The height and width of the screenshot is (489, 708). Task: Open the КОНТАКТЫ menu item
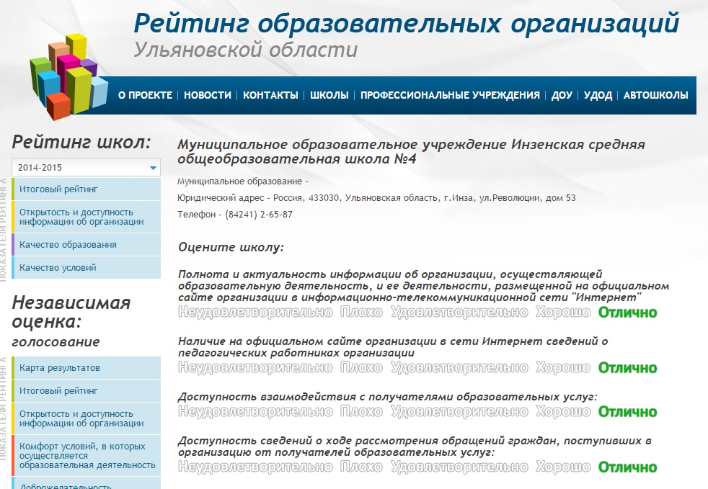point(270,95)
